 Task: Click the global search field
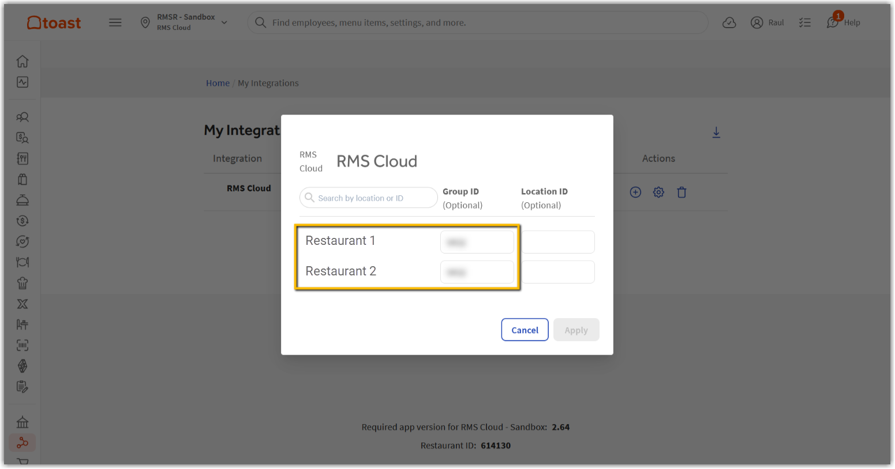478,22
